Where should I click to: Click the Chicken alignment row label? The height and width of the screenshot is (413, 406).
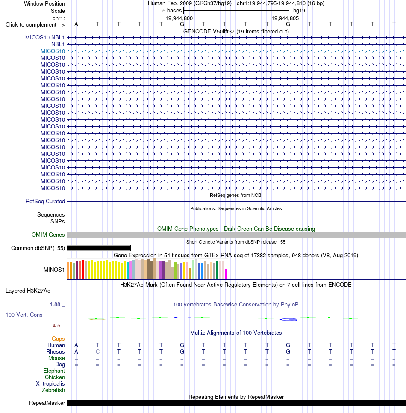tap(55, 377)
